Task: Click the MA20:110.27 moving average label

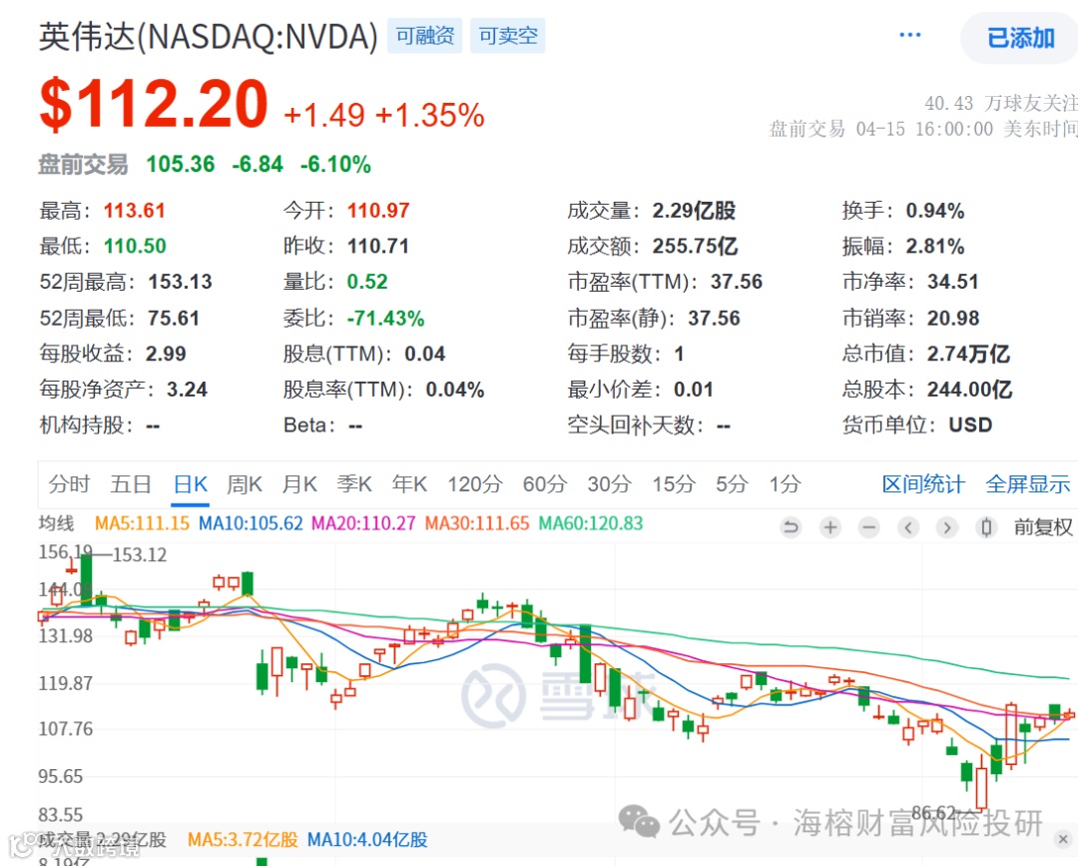Action: [x=363, y=523]
